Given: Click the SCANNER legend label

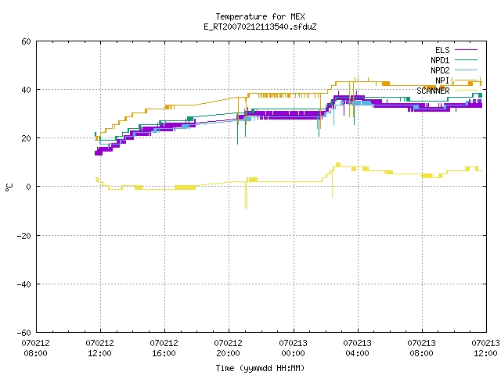Looking at the screenshot, I should tap(433, 91).
